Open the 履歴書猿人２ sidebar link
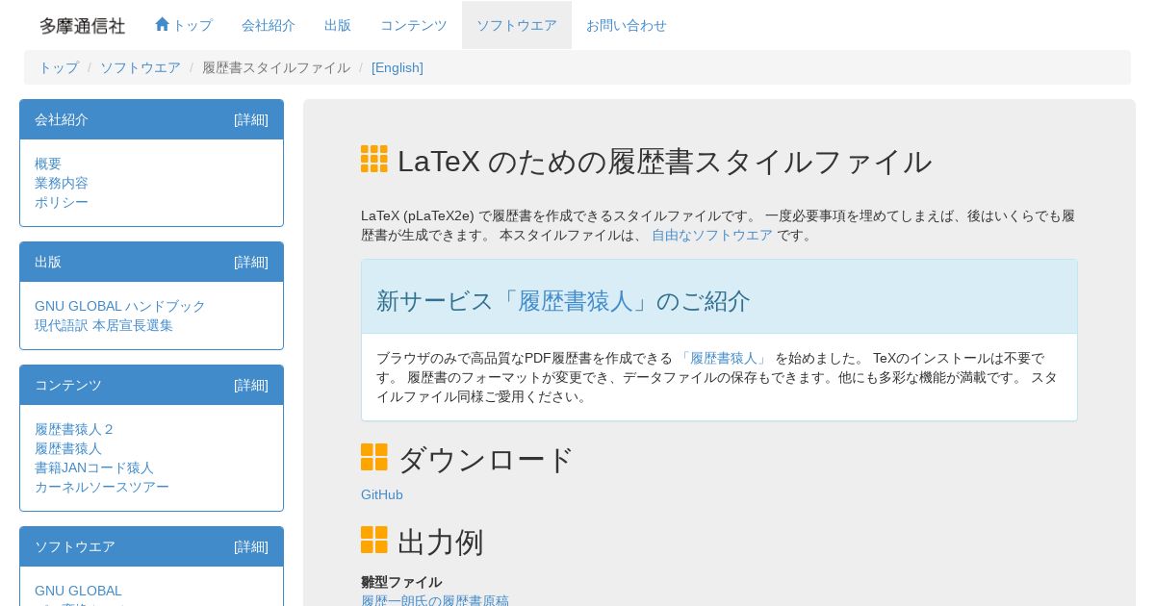The image size is (1155, 606). click(x=75, y=429)
